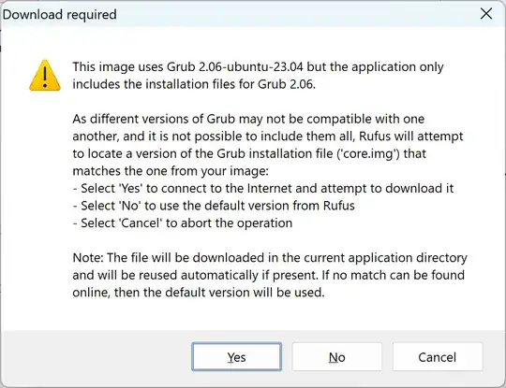Click the line "Select 'Yes' to connect to the Internet"
Viewport: 506px width, 388px height.
coord(263,188)
